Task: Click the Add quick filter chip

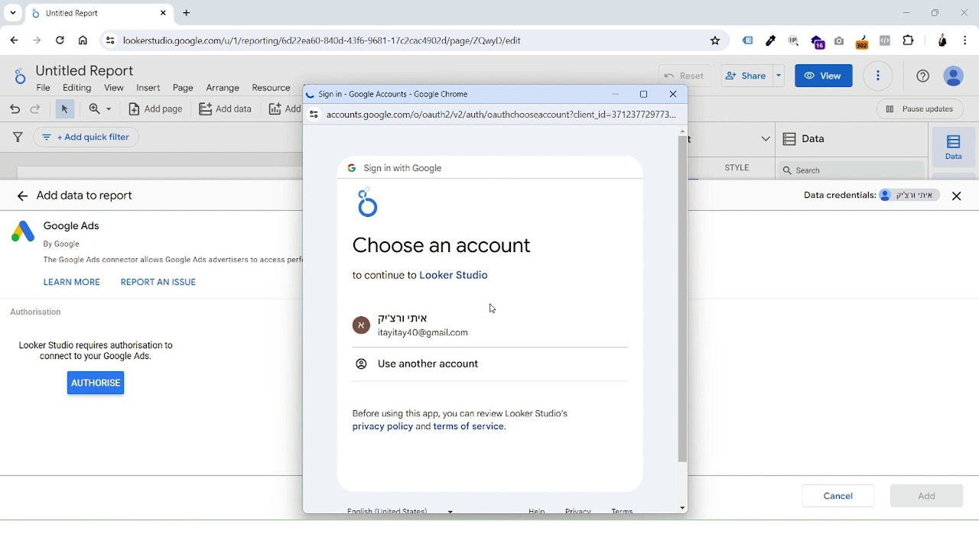Action: [x=86, y=137]
